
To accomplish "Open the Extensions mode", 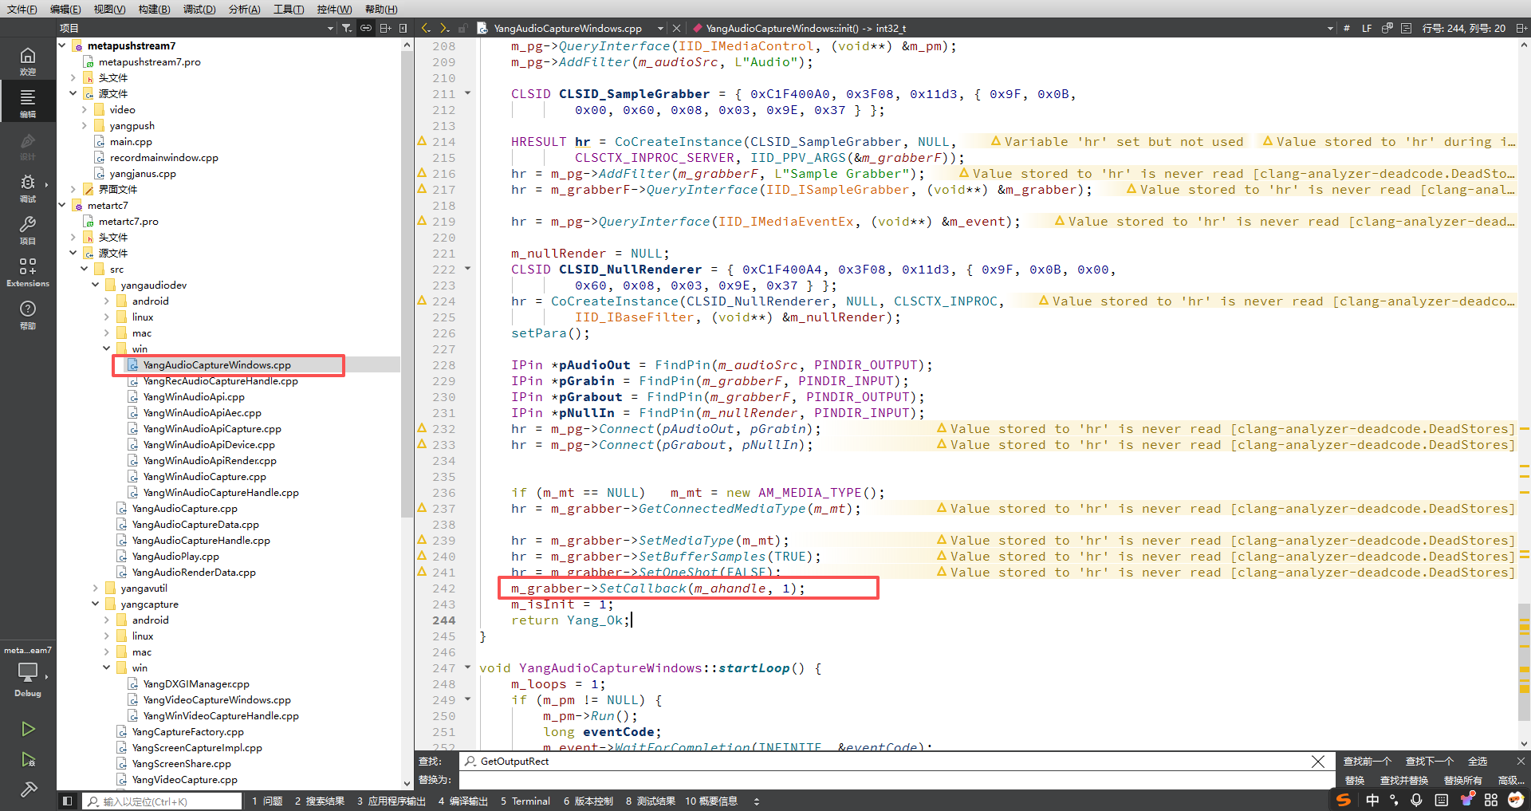I will pos(28,273).
